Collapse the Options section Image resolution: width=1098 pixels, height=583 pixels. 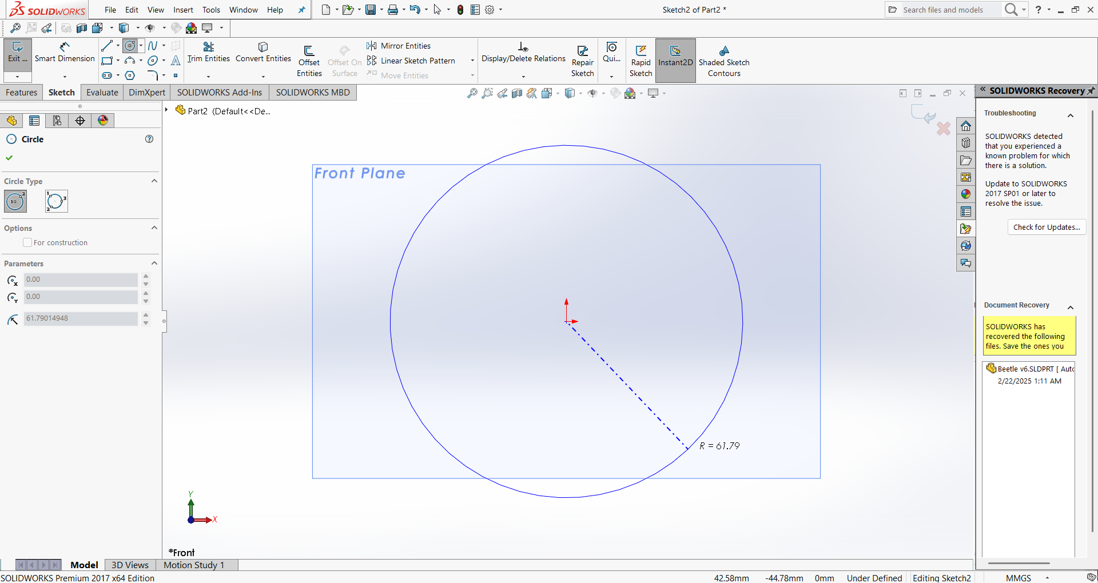click(154, 227)
